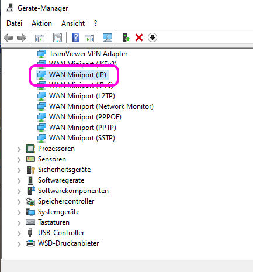Select TeamViewer VPN Adapter entry

coord(82,54)
